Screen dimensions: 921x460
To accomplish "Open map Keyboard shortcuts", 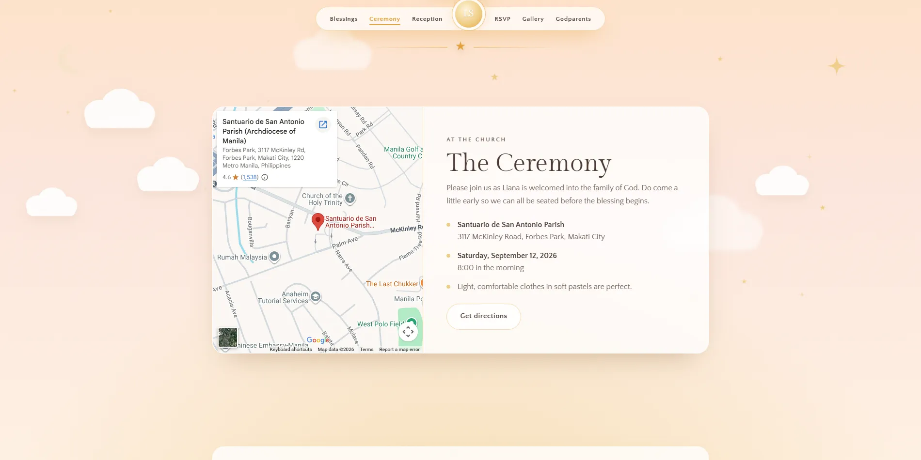I will coord(291,350).
